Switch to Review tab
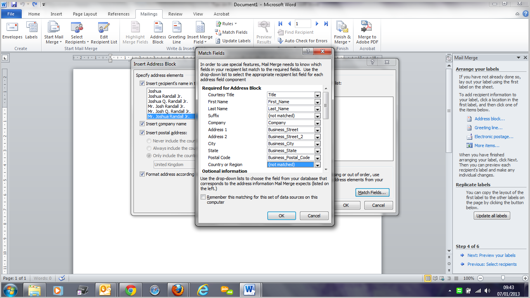 pyautogui.click(x=175, y=14)
